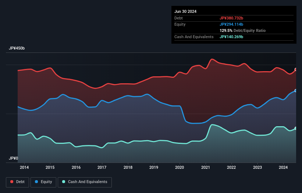Click the blue Equity endpoint marker
Viewport: 302px width, 193px height.
pyautogui.click(x=296, y=91)
